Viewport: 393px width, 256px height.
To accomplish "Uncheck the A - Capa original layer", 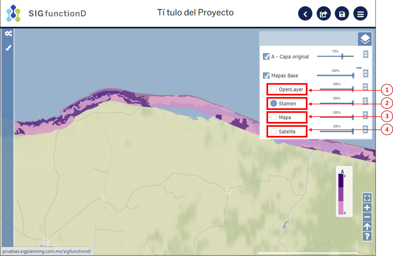I will [266, 57].
